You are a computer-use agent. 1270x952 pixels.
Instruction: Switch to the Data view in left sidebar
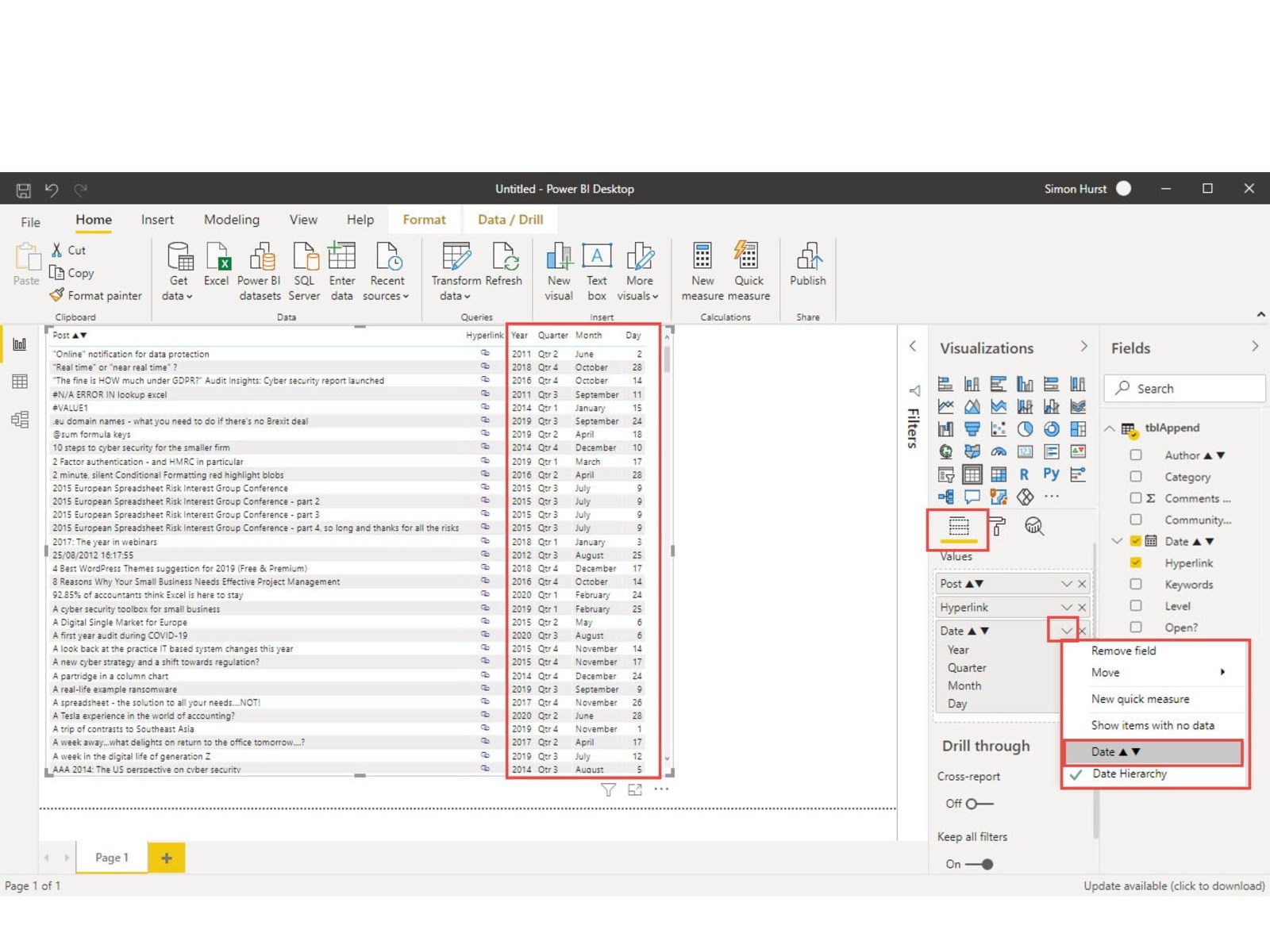pos(20,382)
